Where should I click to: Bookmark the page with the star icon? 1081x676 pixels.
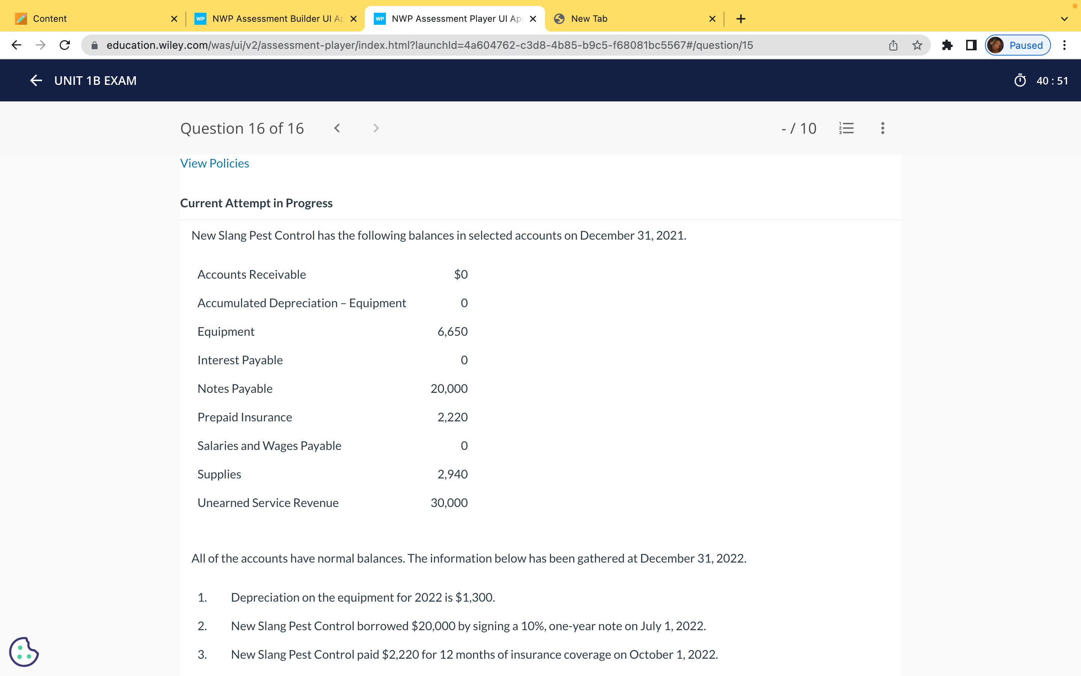click(917, 45)
